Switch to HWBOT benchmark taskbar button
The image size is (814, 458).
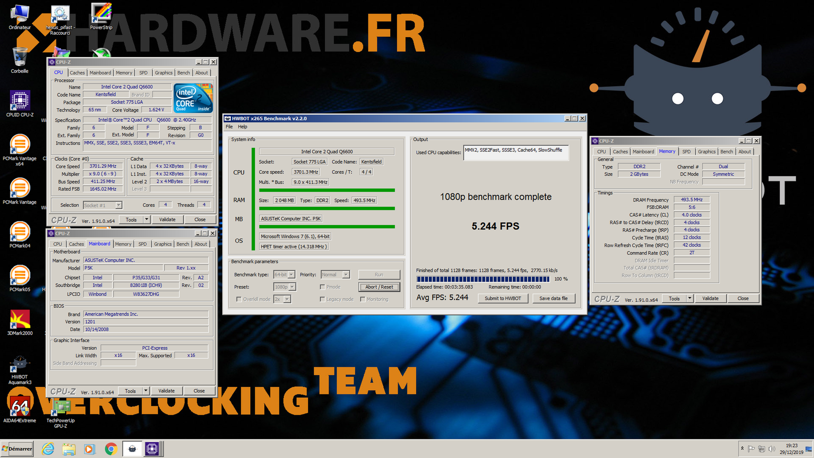point(132,449)
